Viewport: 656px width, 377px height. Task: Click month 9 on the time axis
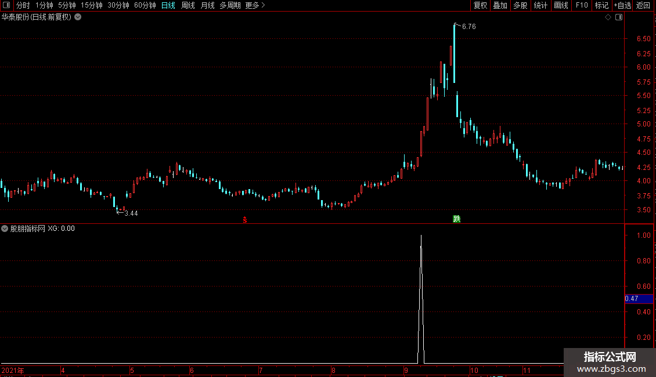point(405,371)
